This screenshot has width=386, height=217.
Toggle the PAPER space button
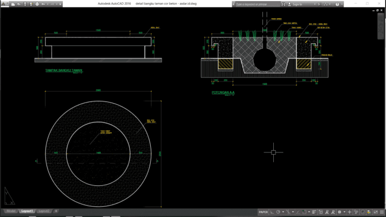tap(263, 212)
